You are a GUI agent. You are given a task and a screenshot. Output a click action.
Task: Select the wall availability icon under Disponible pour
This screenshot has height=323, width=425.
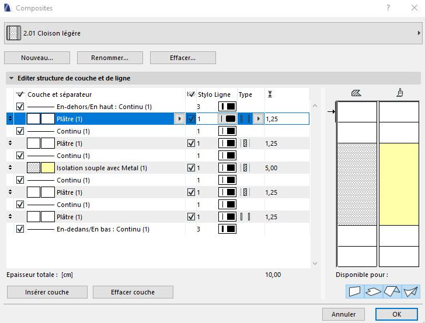(x=355, y=292)
